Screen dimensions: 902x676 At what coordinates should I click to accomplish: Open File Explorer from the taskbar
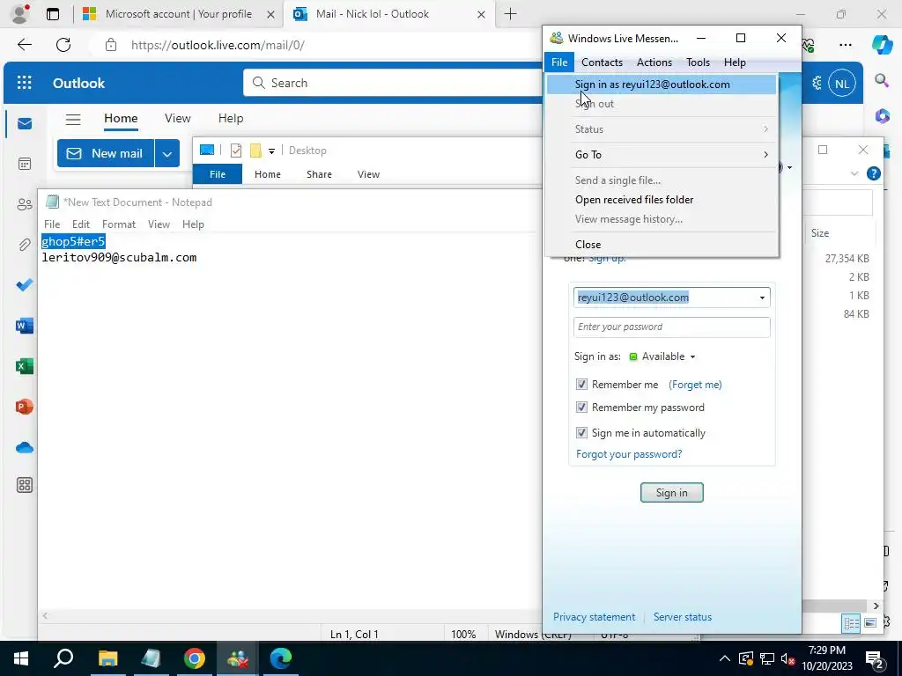click(x=107, y=658)
